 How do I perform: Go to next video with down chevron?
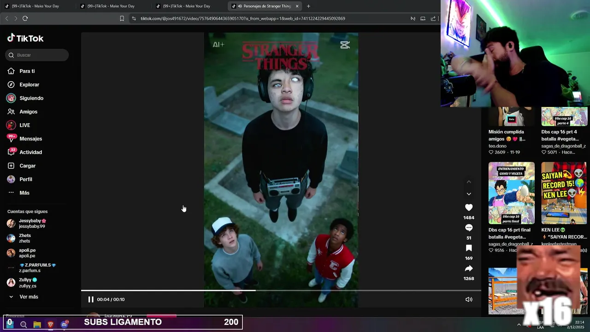tap(469, 194)
